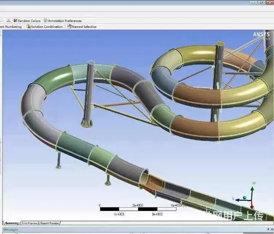Switch to the Report Preview tab
Viewport: 274px width, 234px height.
click(x=50, y=223)
